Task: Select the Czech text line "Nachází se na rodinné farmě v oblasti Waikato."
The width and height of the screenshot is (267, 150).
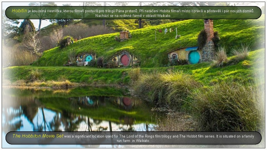Action: (133, 16)
